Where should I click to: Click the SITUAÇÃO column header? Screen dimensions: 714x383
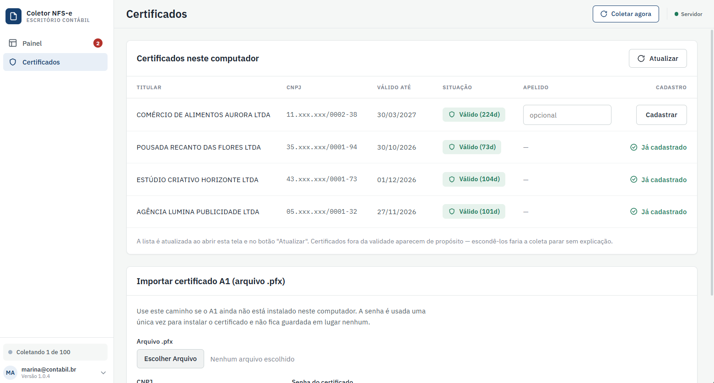coord(457,87)
